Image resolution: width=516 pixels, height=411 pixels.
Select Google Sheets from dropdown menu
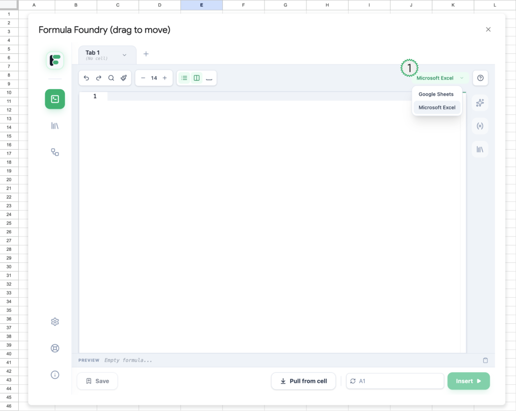[x=436, y=94]
